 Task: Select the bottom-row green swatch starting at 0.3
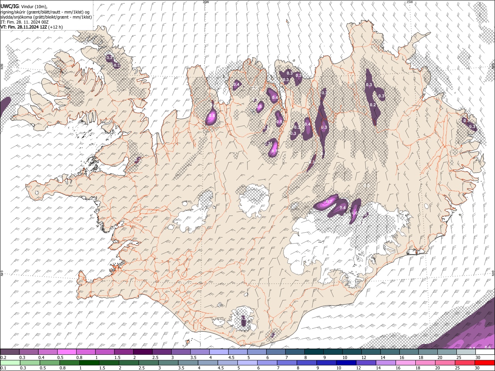(x=29, y=363)
